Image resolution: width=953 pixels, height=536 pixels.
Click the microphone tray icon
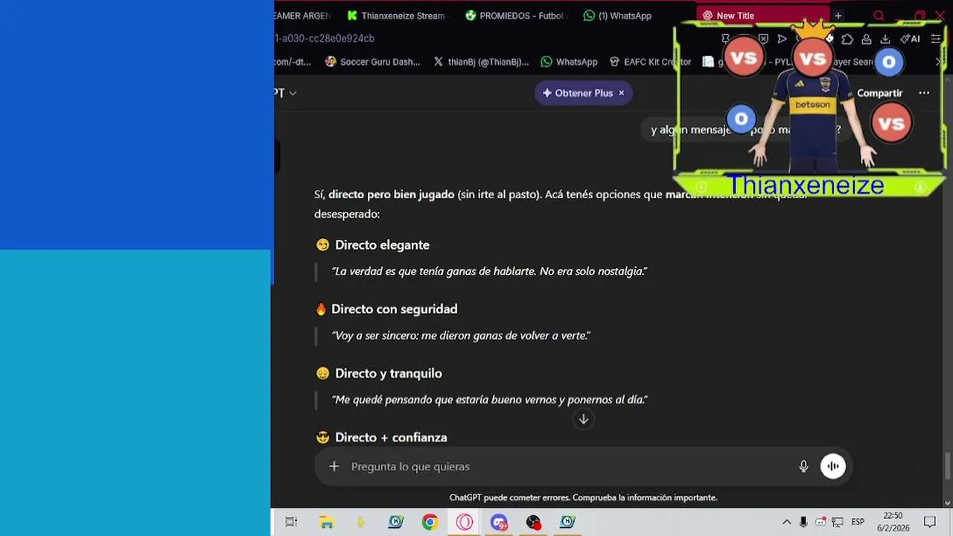[803, 523]
